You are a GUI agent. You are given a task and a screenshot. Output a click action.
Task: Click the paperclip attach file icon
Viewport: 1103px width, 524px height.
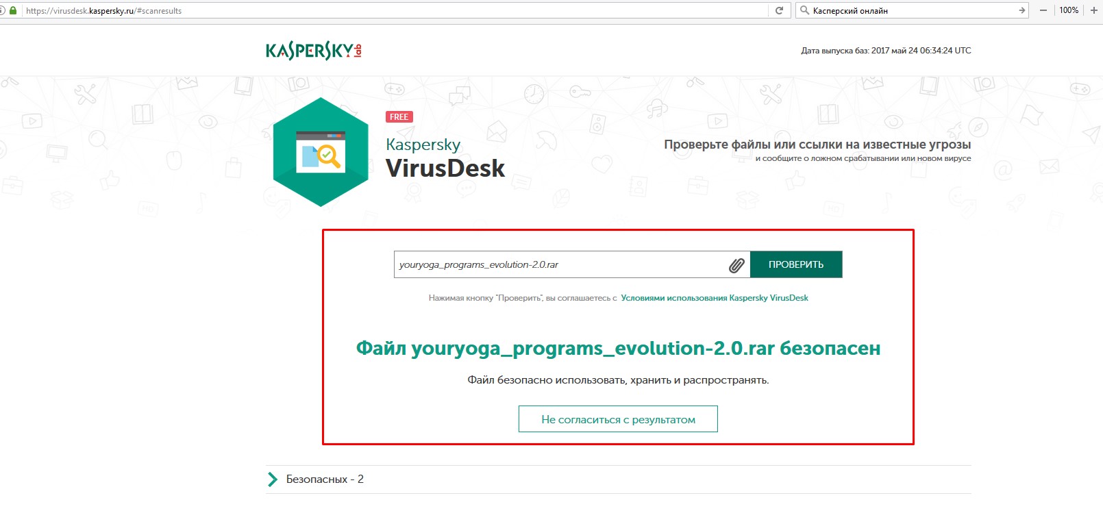pyautogui.click(x=736, y=265)
